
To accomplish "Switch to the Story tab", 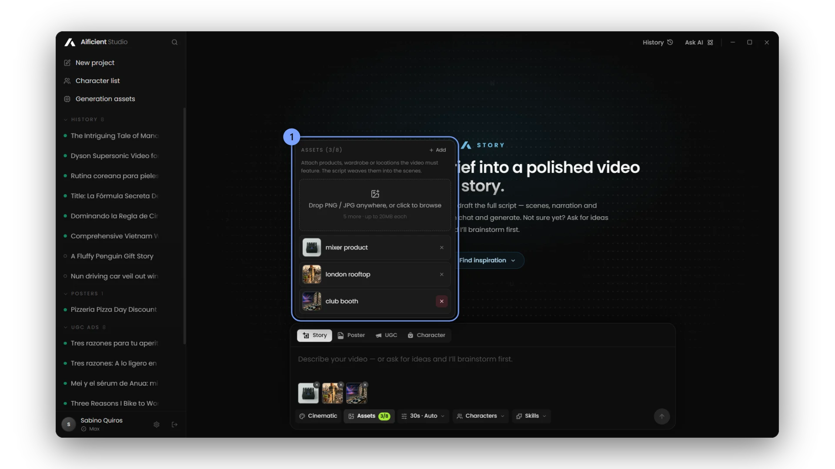I will click(314, 335).
